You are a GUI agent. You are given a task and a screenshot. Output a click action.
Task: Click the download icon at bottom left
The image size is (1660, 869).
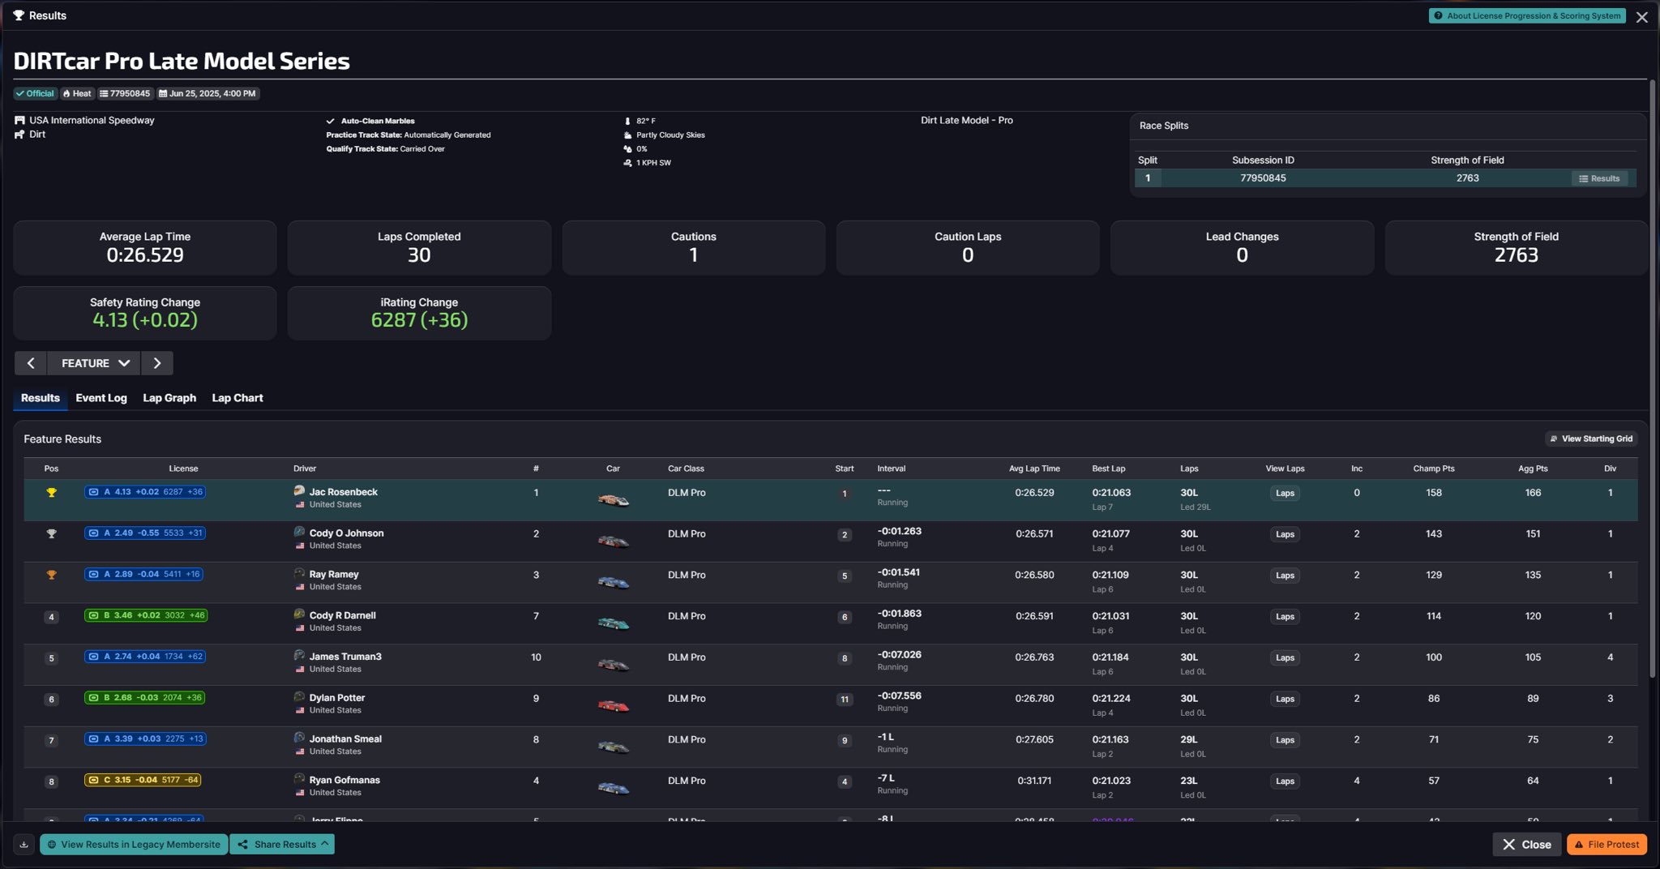point(24,844)
